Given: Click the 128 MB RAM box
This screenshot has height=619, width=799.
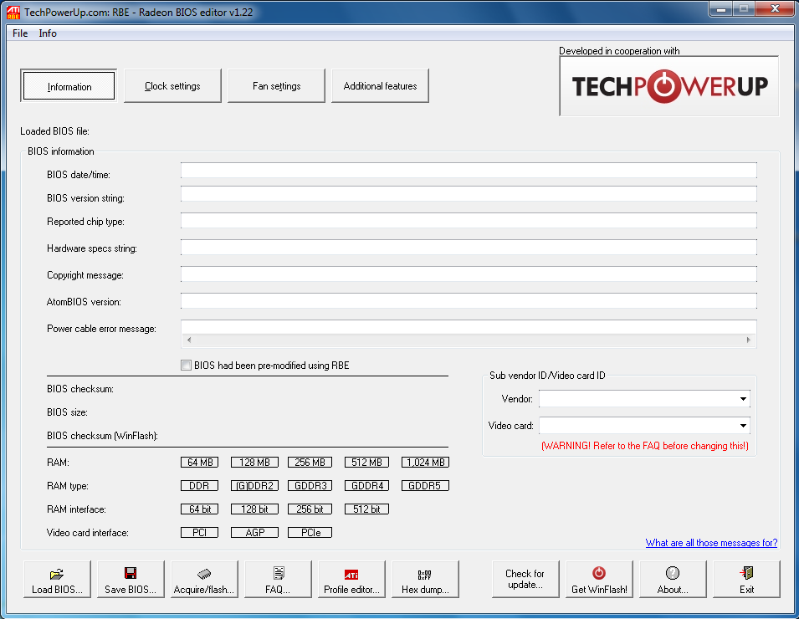Looking at the screenshot, I should [255, 462].
